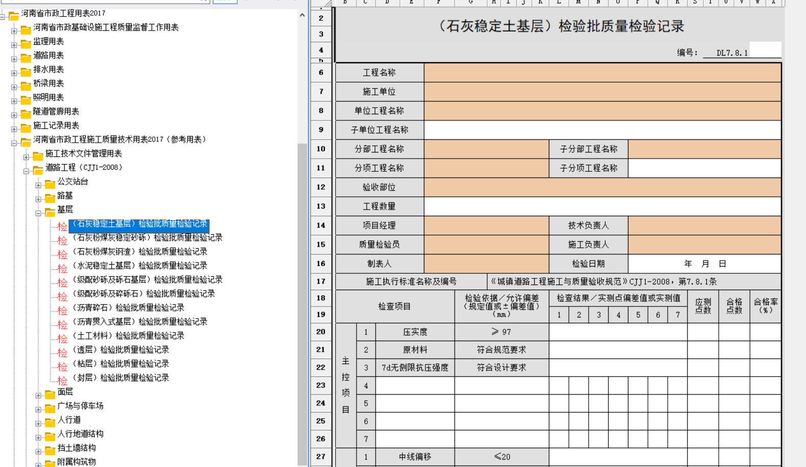Select the 附属构筑物 folder

[77, 462]
